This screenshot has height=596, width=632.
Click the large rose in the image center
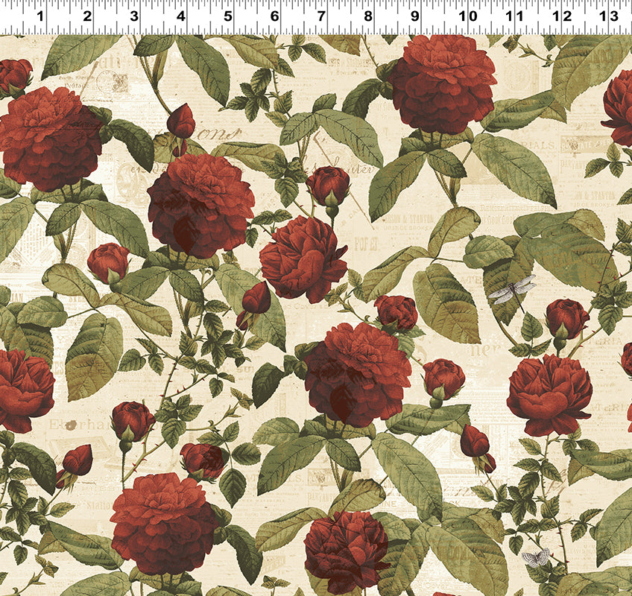[356, 372]
